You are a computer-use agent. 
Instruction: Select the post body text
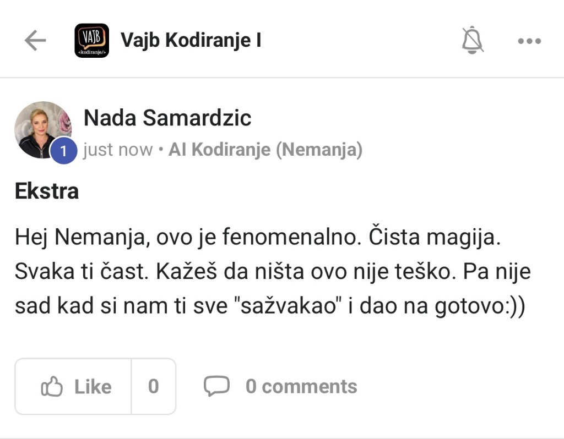click(270, 271)
